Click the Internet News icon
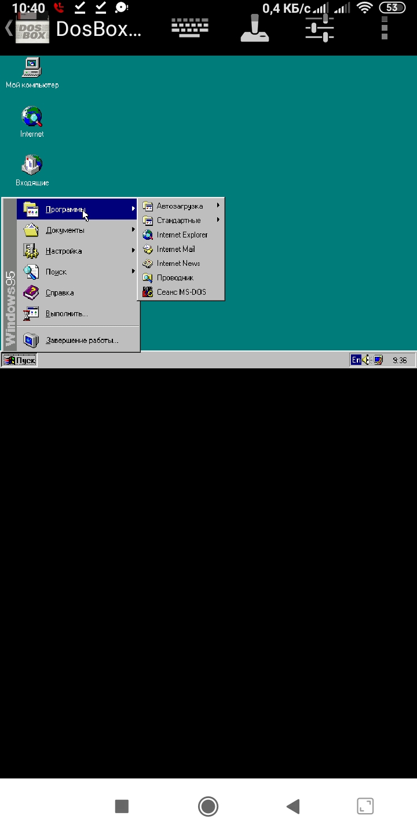 [x=148, y=264]
